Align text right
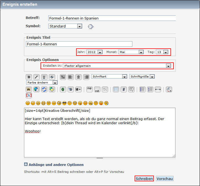The height and width of the screenshot is (186, 200). point(86,77)
